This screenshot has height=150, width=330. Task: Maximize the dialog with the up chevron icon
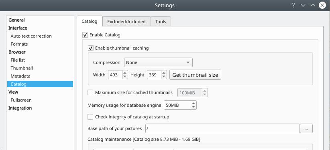[312, 5]
